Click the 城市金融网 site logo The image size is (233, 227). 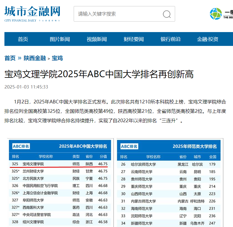[32, 13]
